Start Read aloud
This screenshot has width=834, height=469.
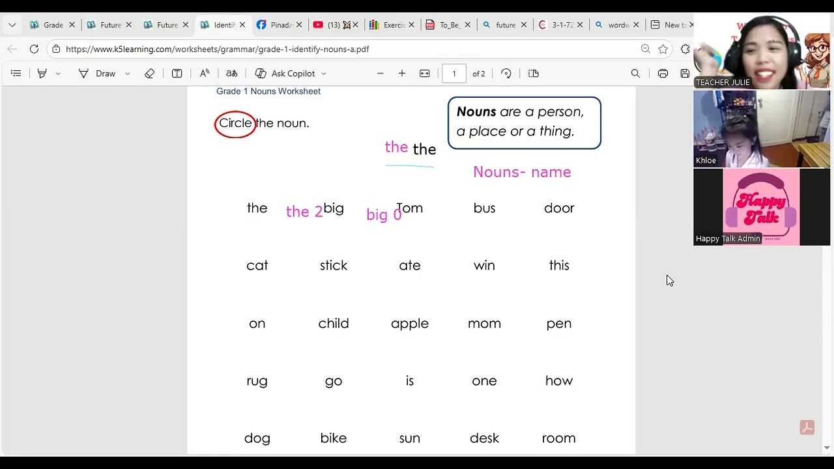pos(205,74)
